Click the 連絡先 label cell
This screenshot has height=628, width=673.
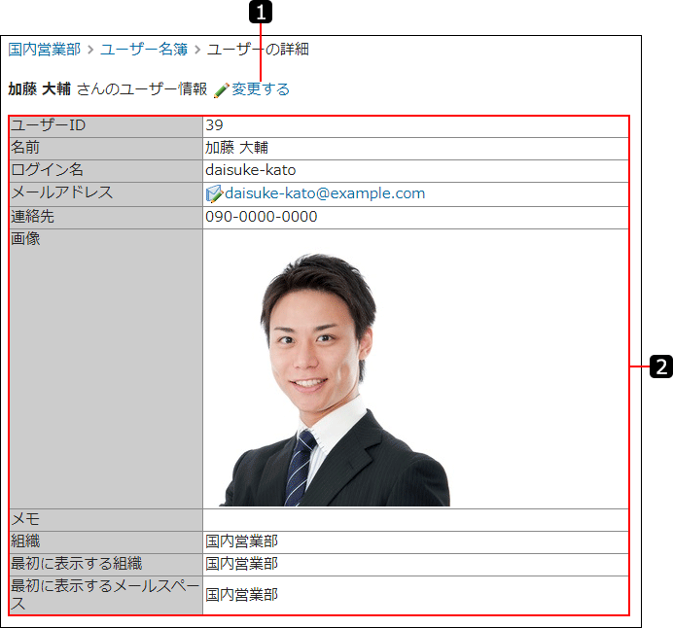coord(106,218)
